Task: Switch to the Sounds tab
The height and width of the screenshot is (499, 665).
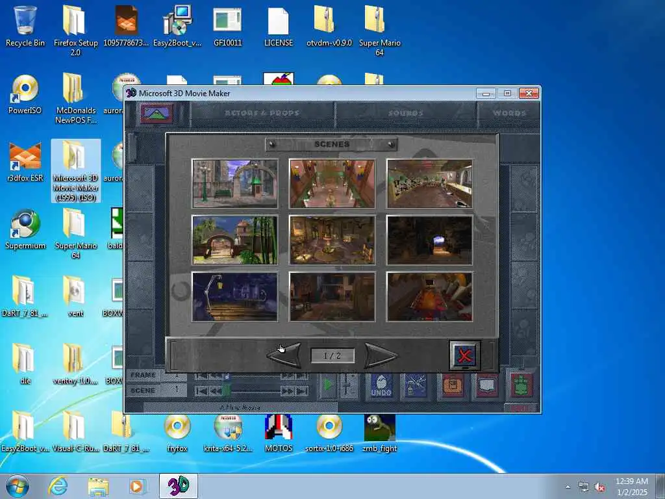Action: [x=406, y=113]
